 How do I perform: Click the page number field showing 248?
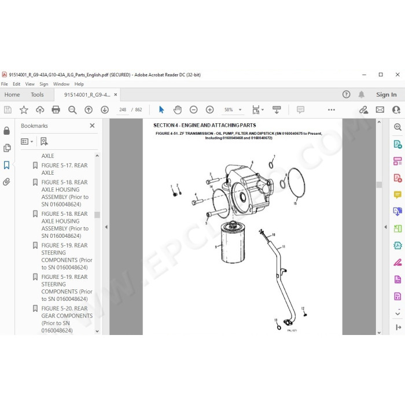tap(123, 110)
